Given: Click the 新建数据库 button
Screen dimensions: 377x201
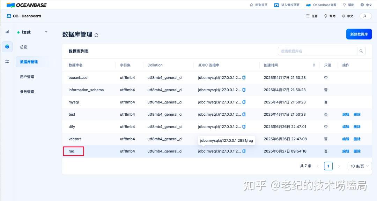Looking at the screenshot, I should click(359, 34).
